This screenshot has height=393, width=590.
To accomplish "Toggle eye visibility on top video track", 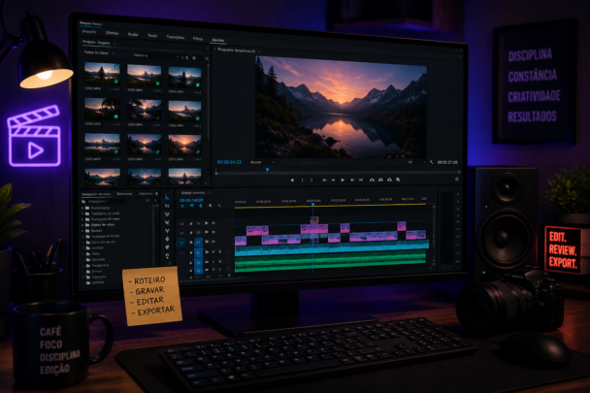I will [x=213, y=223].
